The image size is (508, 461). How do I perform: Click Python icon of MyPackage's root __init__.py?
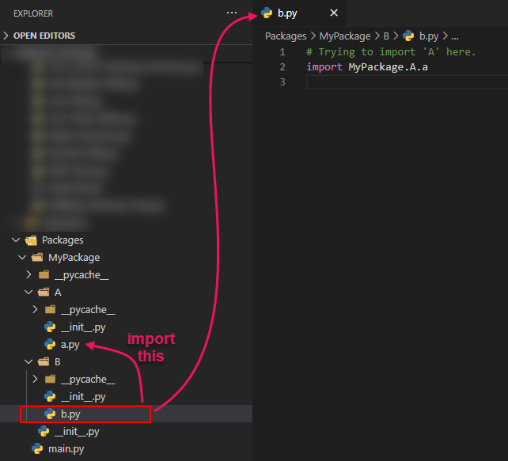click(44, 431)
